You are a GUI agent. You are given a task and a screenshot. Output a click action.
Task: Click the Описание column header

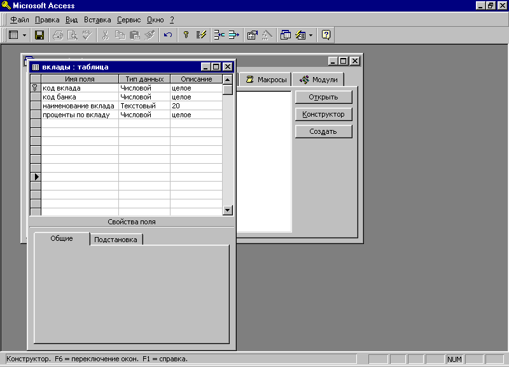click(x=197, y=79)
